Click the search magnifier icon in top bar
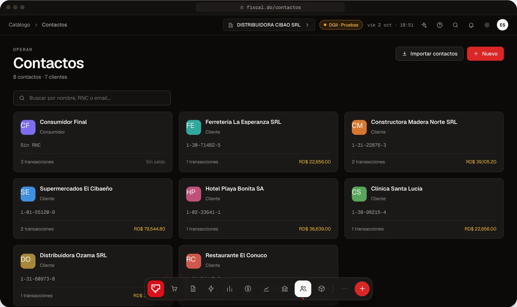 [455, 25]
